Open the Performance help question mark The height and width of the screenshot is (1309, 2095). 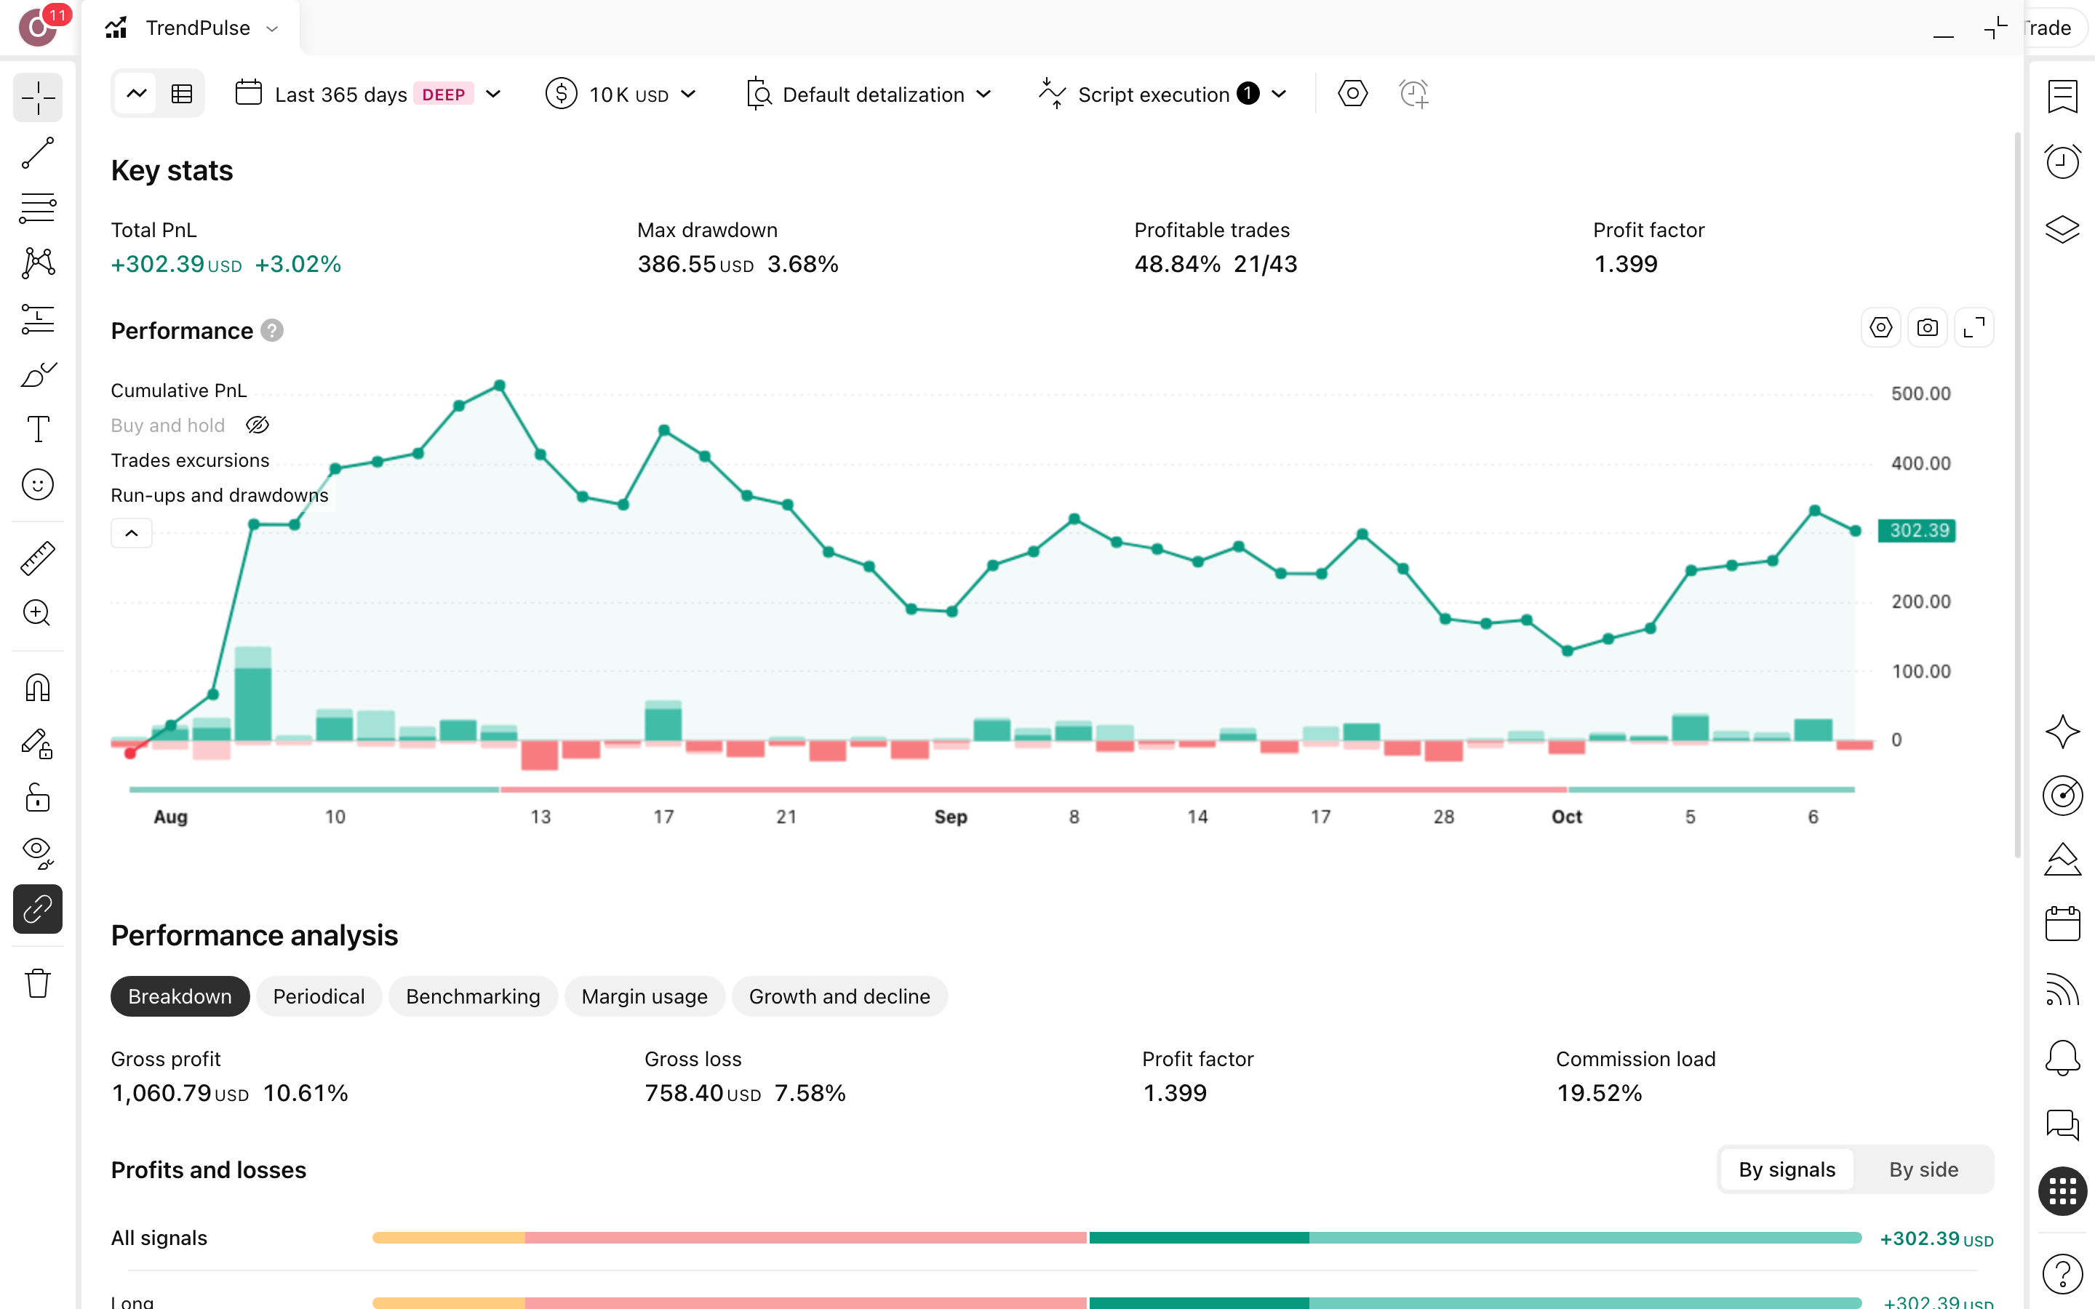272,331
